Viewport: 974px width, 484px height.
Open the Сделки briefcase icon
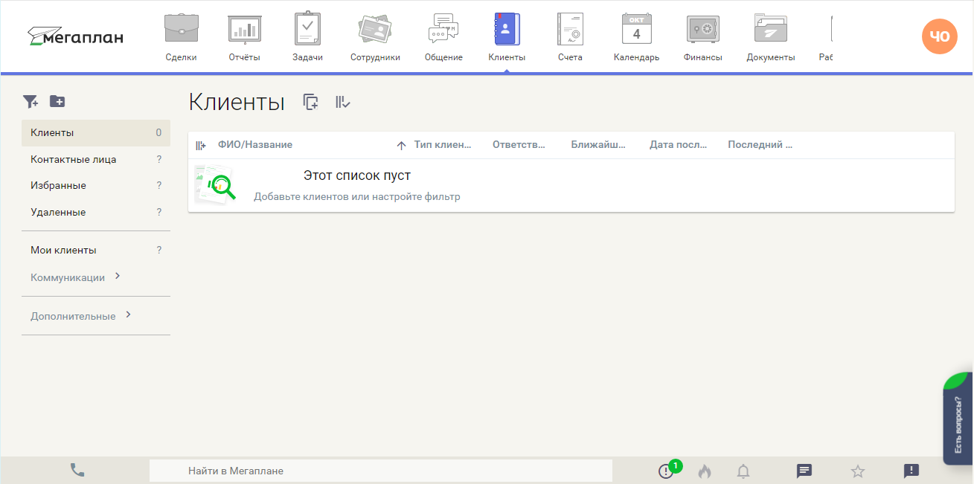pos(181,30)
